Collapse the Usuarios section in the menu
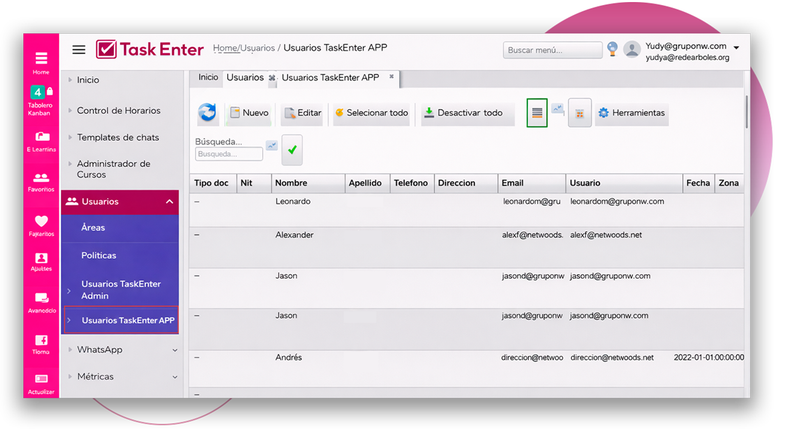 (x=169, y=201)
